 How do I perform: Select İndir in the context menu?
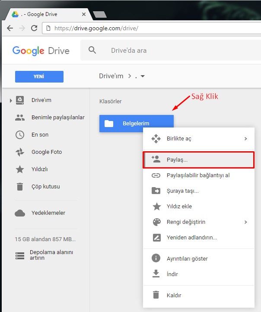click(172, 274)
